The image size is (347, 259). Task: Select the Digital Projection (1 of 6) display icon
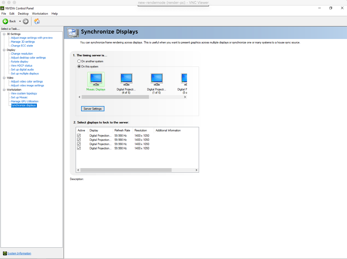(157, 79)
